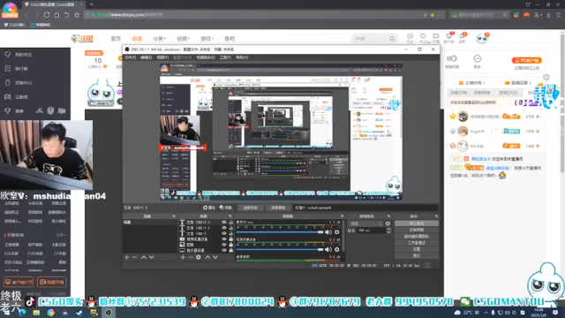Image resolution: width=565 pixels, height=318 pixels.
Task: Toggle visibility of the first 文本 source
Action: [224, 223]
